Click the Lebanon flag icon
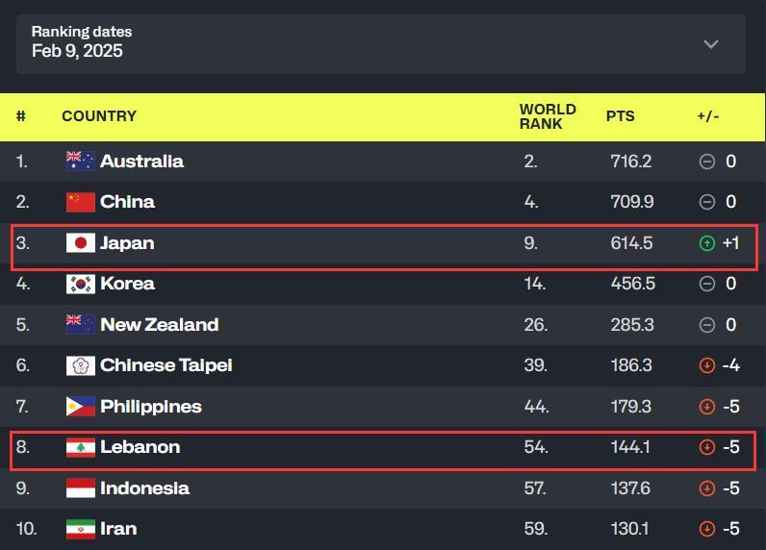Viewport: 766px width, 550px height. click(x=80, y=447)
